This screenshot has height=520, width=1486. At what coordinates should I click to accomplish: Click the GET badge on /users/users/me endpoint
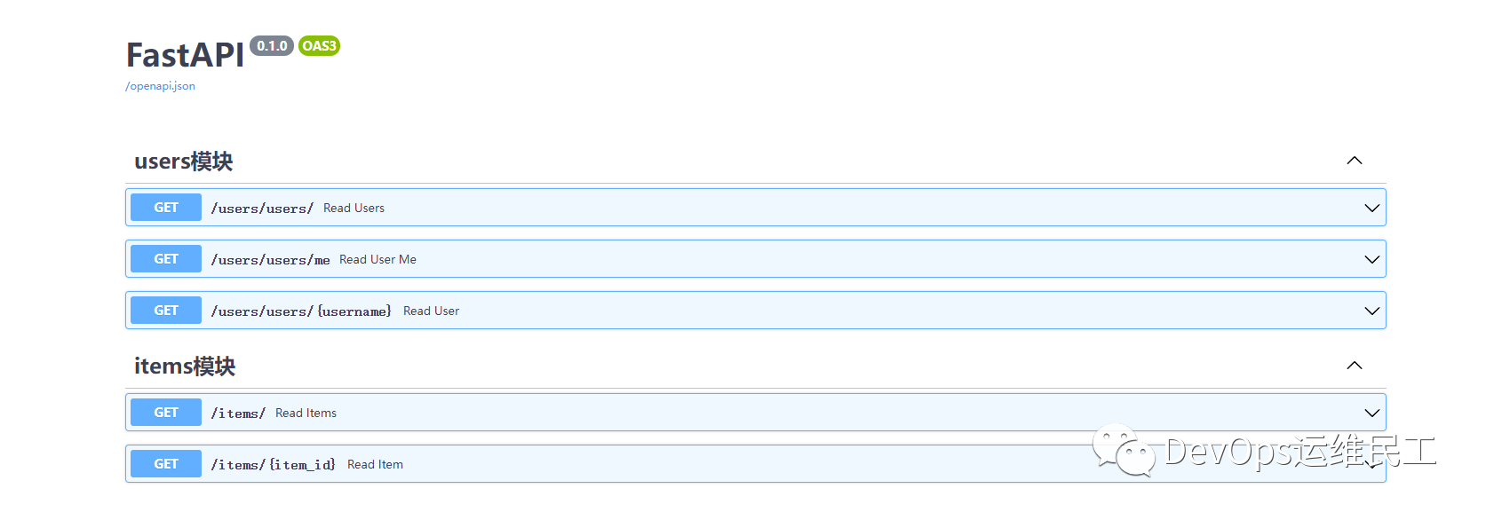[165, 258]
